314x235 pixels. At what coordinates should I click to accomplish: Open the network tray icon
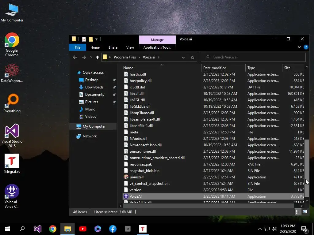267,229
